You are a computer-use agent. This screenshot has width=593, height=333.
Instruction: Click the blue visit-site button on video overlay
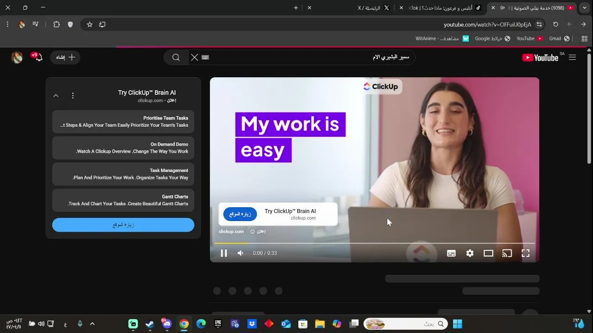pos(240,214)
